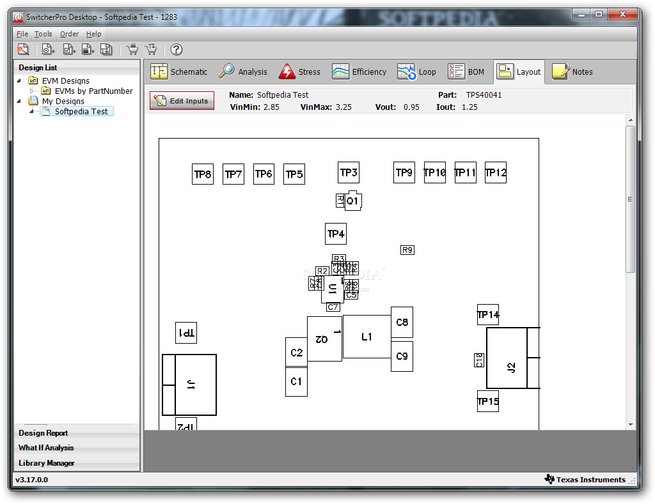Click the layout scroll up arrow
The width and height of the screenshot is (655, 504).
click(630, 120)
